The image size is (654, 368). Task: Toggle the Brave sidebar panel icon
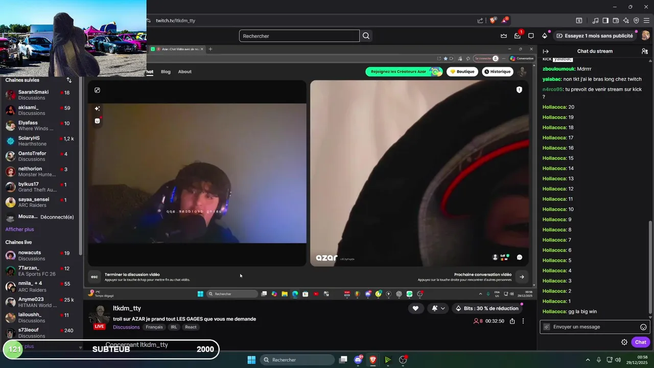(605, 20)
